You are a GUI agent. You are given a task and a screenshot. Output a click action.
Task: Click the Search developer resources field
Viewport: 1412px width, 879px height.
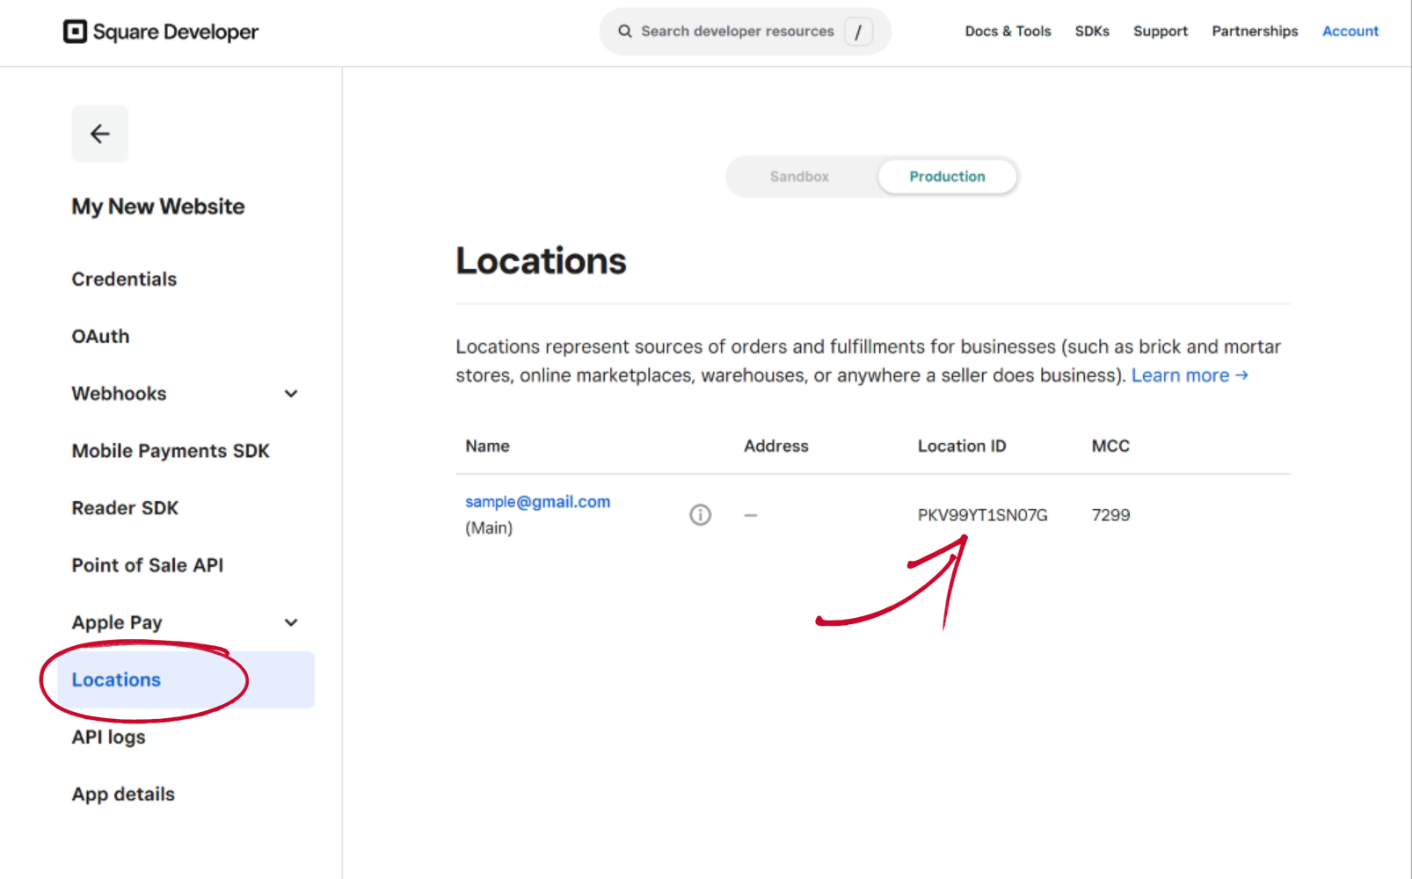(x=737, y=32)
